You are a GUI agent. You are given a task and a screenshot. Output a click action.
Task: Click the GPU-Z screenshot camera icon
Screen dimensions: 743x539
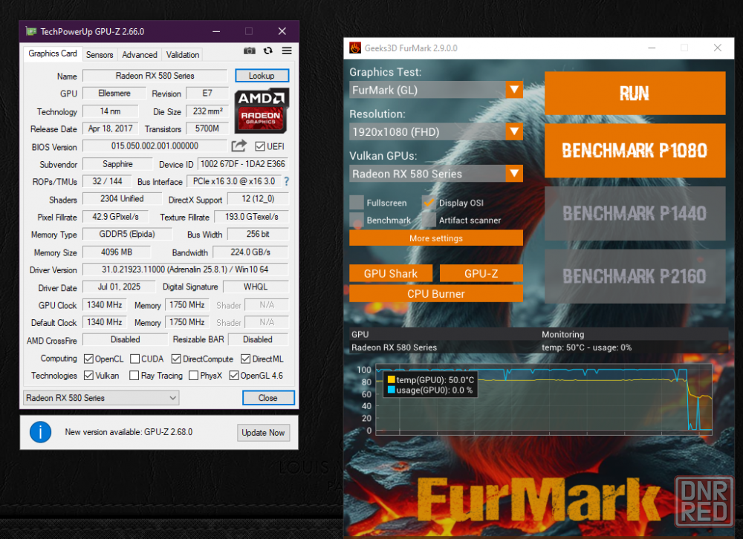(250, 51)
